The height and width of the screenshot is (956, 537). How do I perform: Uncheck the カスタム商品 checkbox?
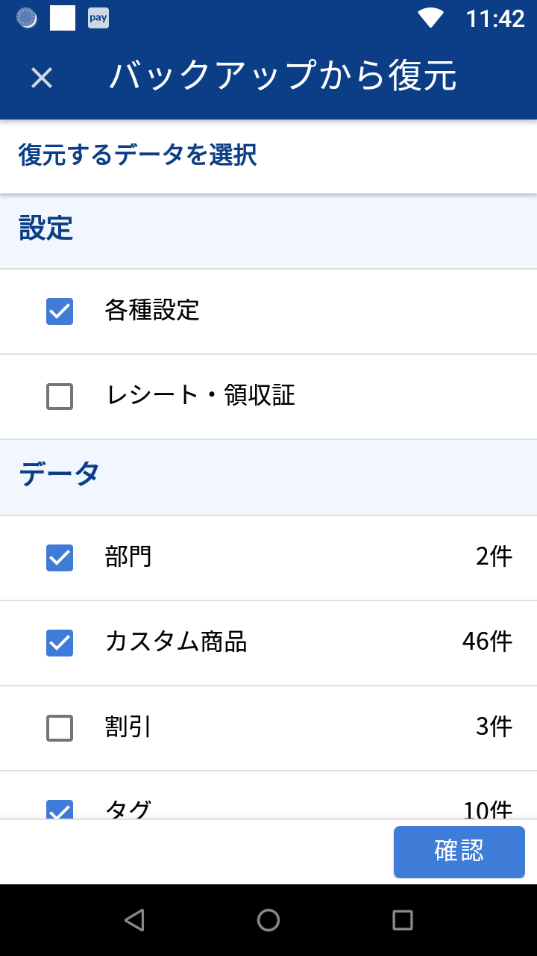click(60, 643)
